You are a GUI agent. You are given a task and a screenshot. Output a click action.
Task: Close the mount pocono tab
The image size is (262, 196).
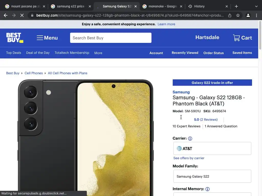[44, 6]
